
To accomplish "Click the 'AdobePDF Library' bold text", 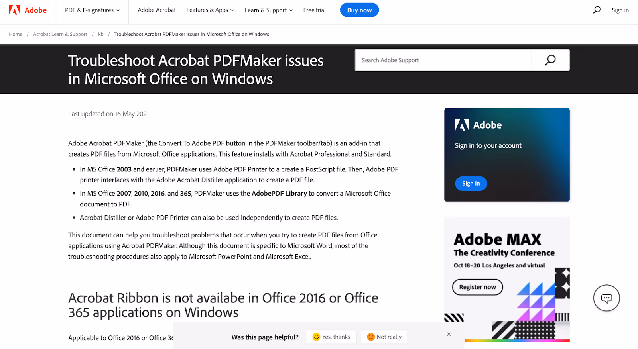I will [279, 193].
